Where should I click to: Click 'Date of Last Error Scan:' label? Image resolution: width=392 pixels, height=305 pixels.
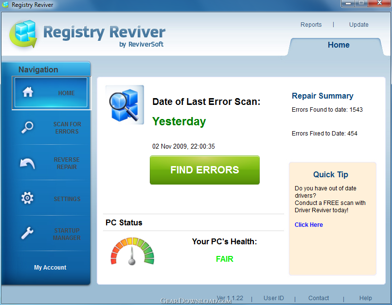(x=206, y=102)
